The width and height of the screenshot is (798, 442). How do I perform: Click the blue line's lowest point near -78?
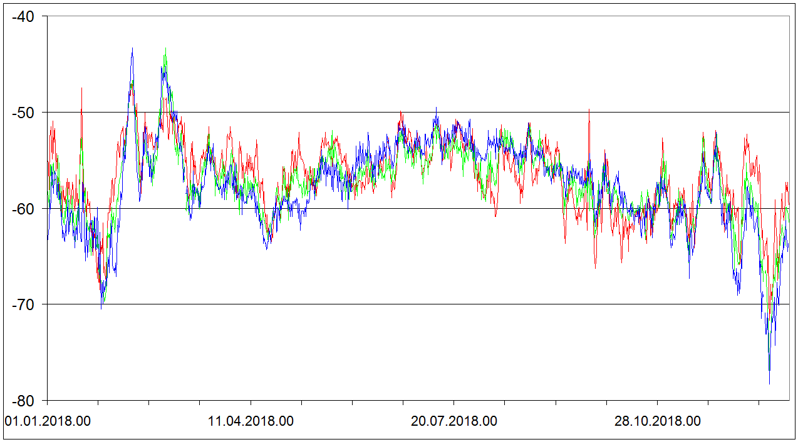769,383
